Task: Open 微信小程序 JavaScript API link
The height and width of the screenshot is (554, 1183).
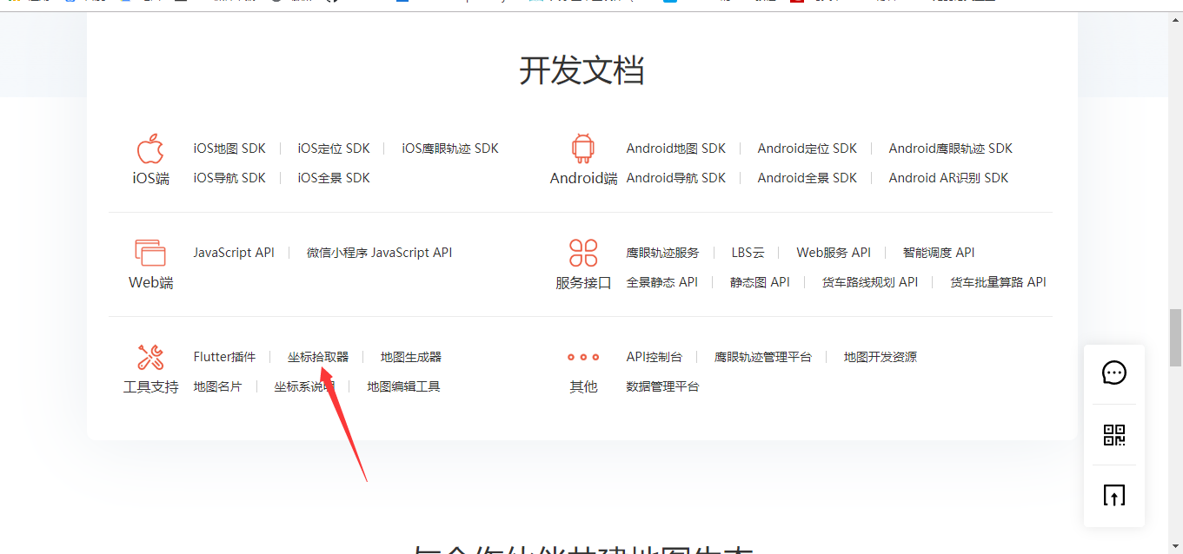Action: (x=380, y=253)
